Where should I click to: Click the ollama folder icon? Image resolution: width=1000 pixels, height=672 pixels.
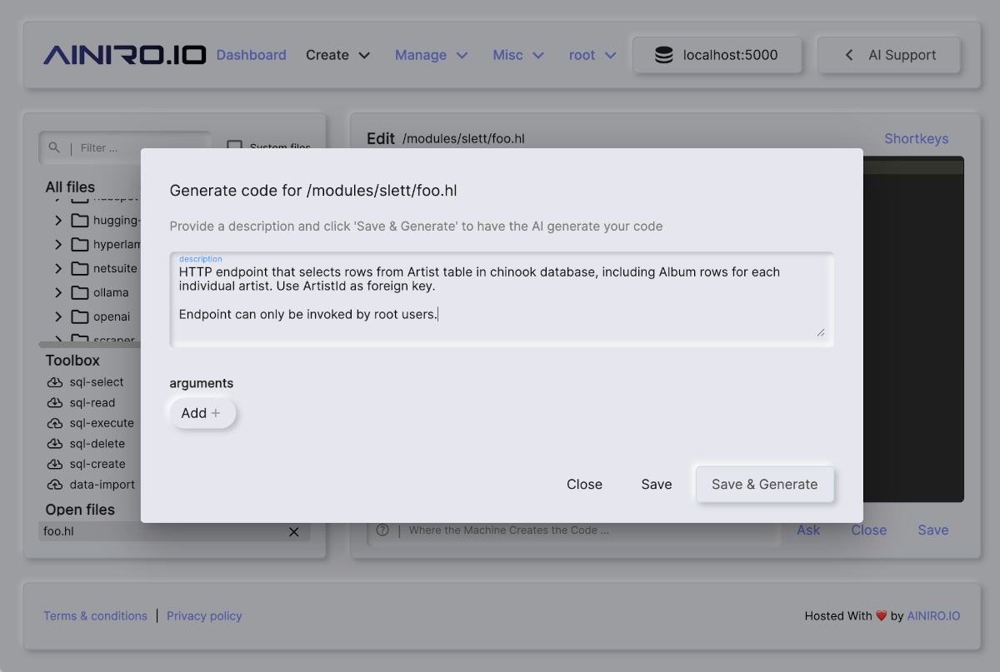coord(80,293)
